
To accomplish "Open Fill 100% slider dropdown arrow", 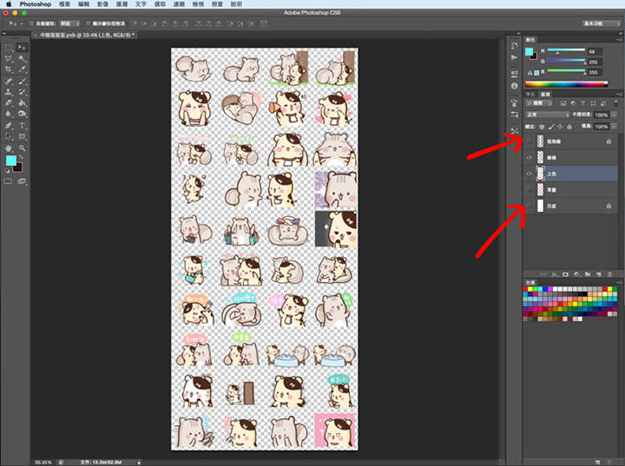I will [x=615, y=127].
